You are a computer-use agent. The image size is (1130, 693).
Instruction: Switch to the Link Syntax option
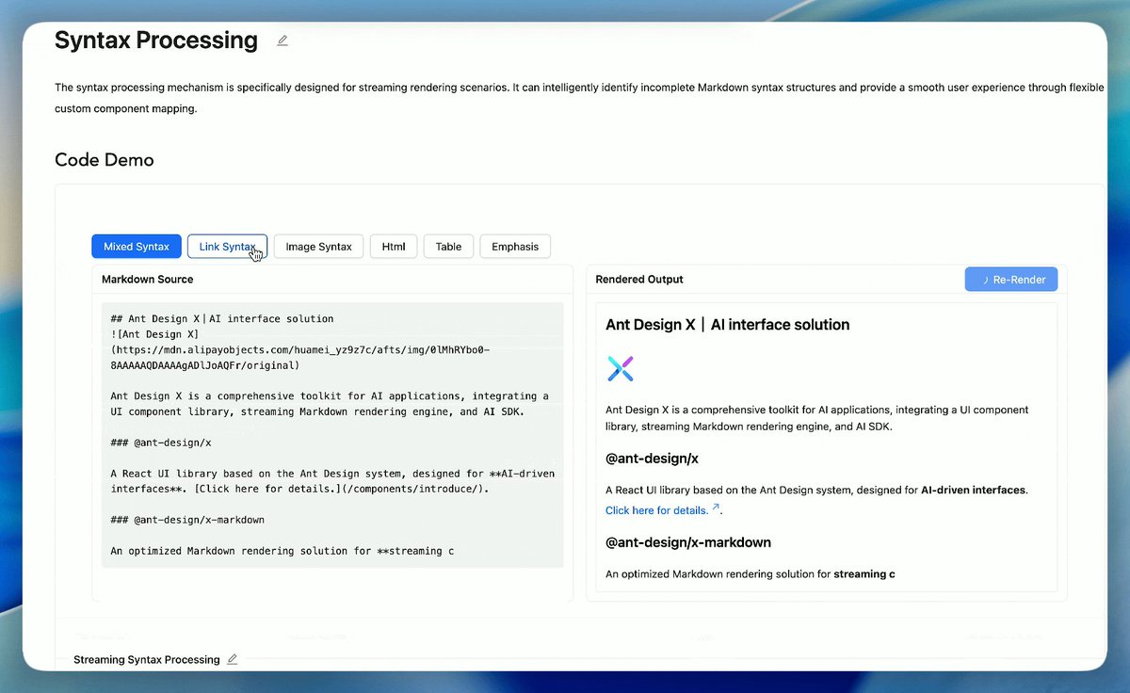coord(227,247)
